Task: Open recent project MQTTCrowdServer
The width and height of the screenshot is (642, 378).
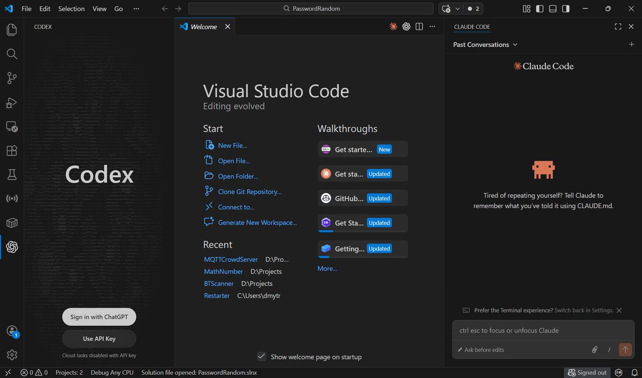Action: pos(231,259)
